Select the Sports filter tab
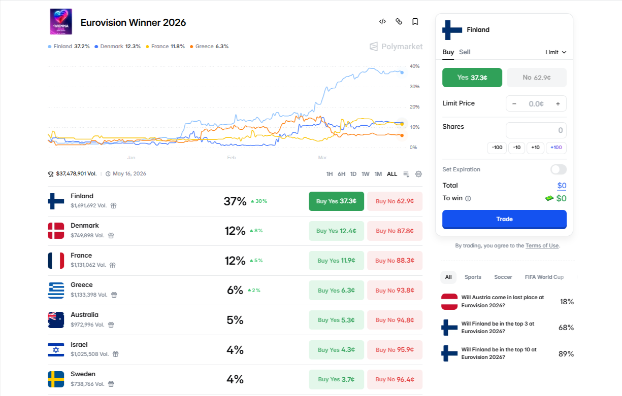This screenshot has width=622, height=396. tap(473, 277)
